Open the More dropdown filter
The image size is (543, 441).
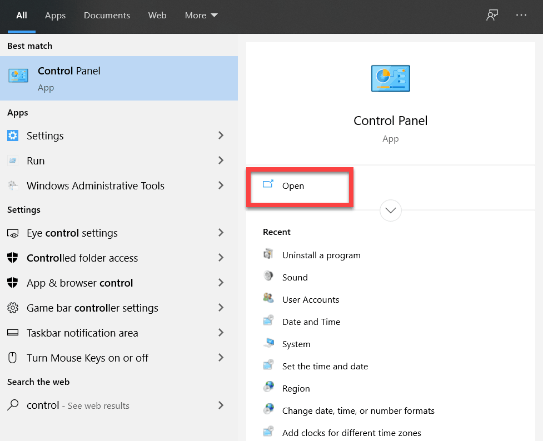coord(201,15)
